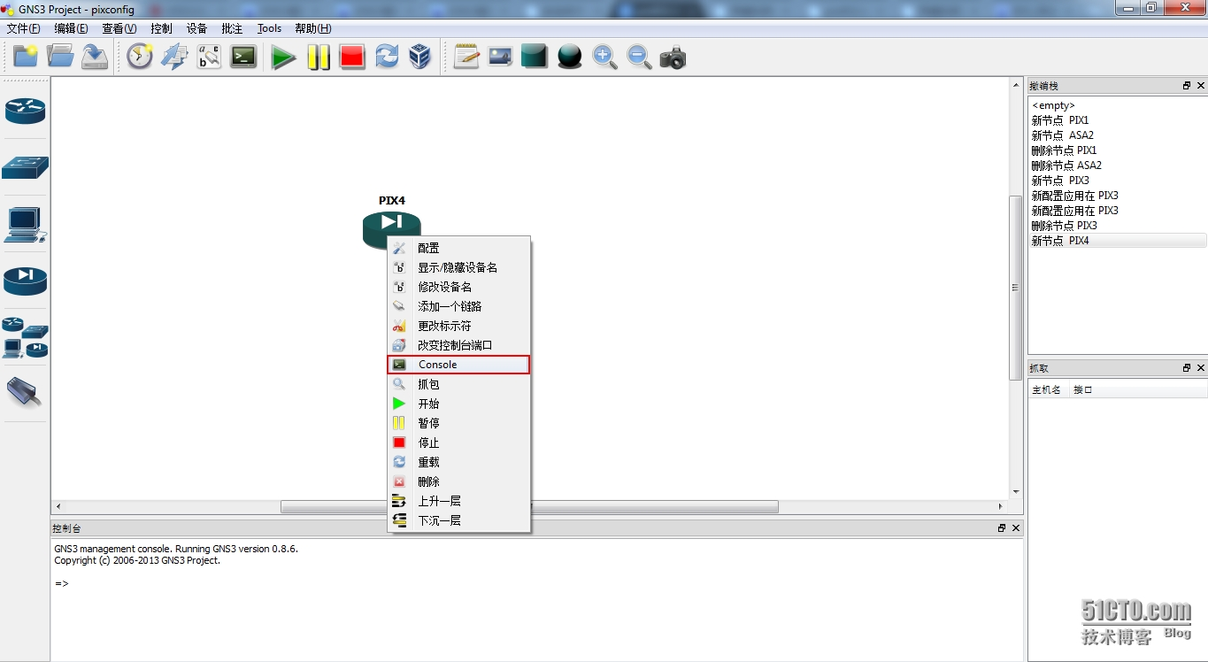Float the 撤销栈 undo stack panel
Viewport: 1208px width, 662px height.
coord(1187,86)
